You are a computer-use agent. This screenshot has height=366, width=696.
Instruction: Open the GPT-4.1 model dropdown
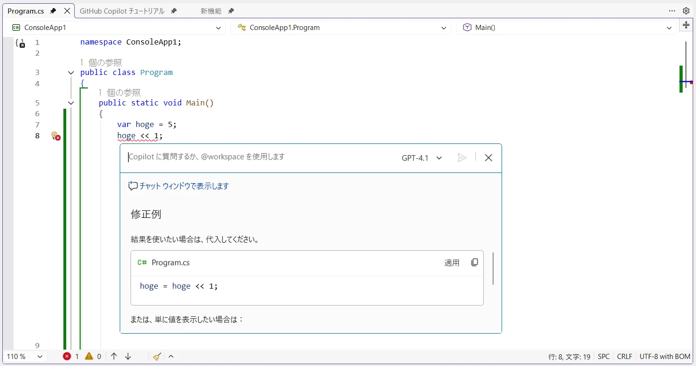pos(422,158)
